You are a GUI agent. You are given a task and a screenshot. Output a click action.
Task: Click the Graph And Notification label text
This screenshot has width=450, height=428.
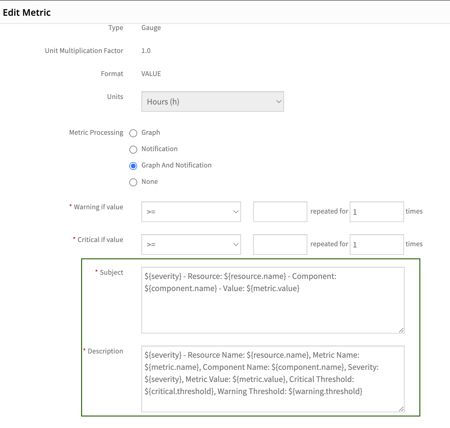(x=177, y=165)
